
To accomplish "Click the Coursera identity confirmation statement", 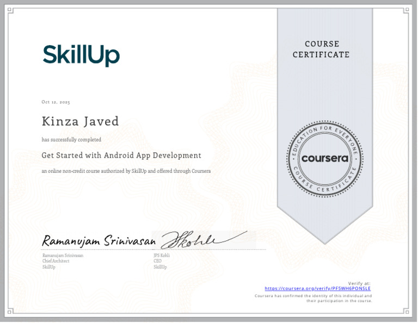I will point(313,299).
